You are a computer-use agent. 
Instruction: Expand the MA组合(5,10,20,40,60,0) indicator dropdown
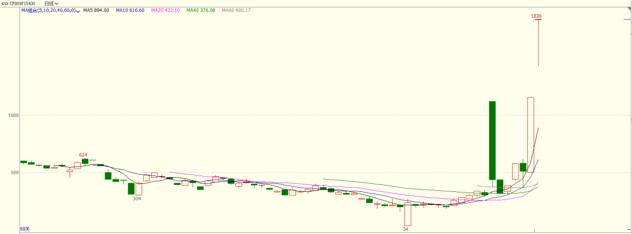pos(78,11)
